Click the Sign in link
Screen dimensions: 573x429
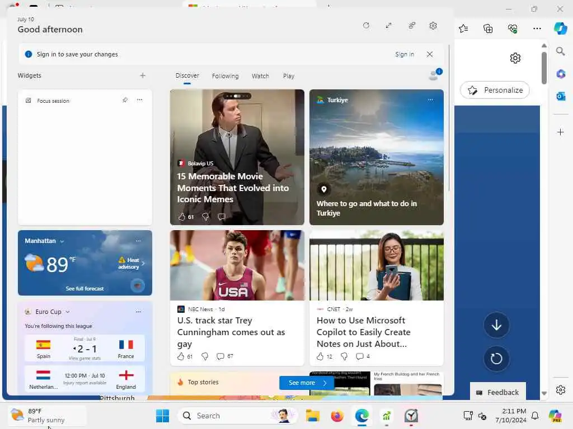(404, 54)
